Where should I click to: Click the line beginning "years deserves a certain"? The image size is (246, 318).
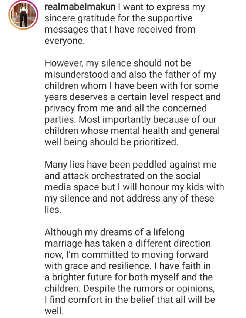[132, 97]
